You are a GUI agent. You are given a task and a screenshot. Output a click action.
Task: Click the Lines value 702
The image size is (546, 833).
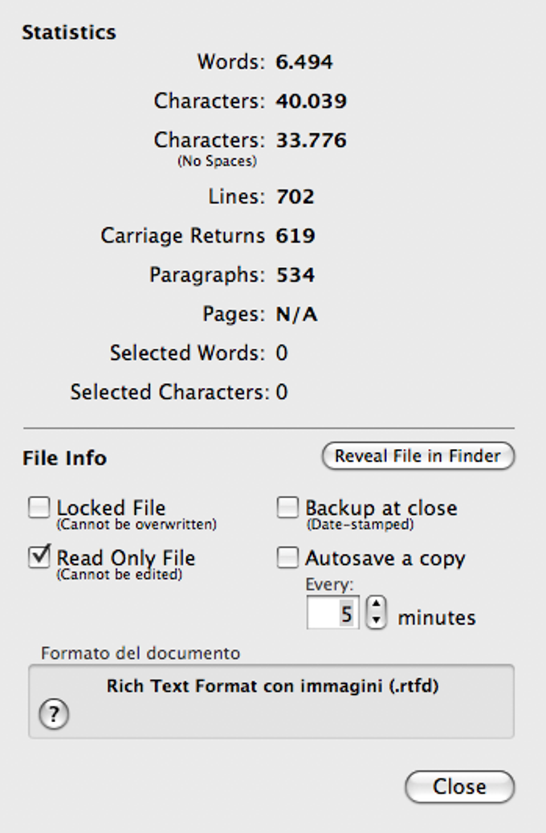(x=295, y=197)
